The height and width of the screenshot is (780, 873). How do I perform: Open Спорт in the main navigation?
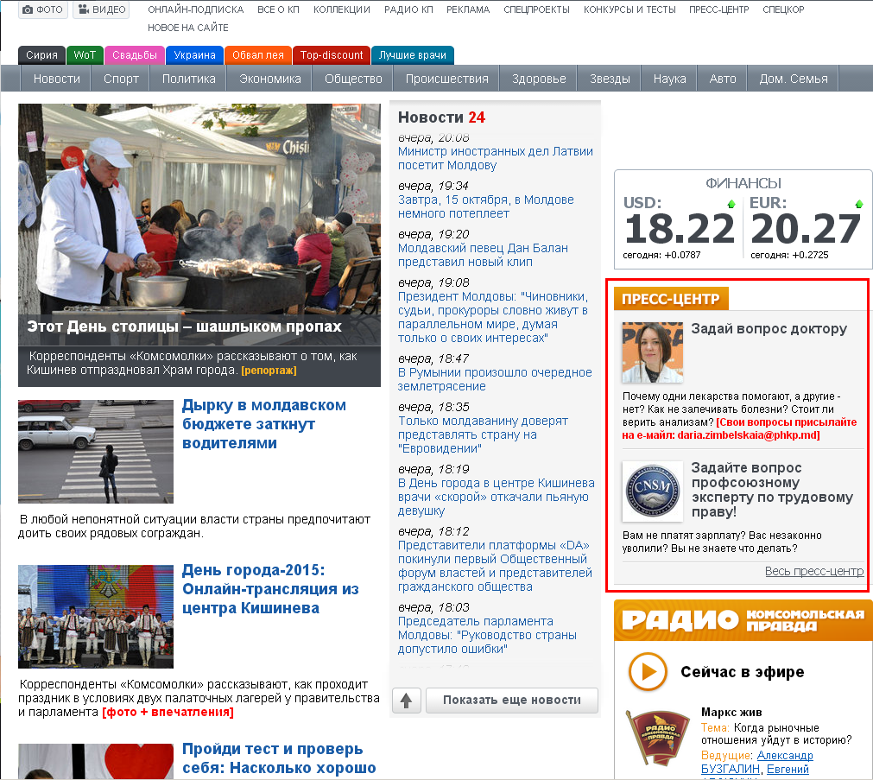pos(121,79)
